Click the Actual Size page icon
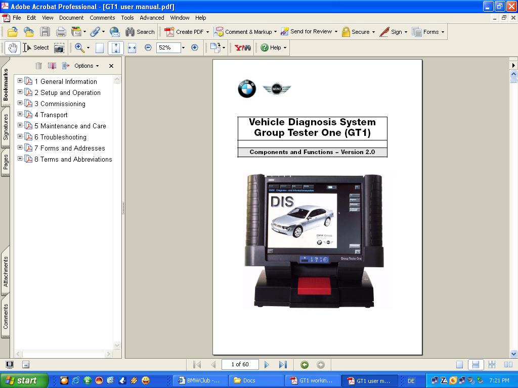Image resolution: width=518 pixels, height=388 pixels. [x=100, y=48]
